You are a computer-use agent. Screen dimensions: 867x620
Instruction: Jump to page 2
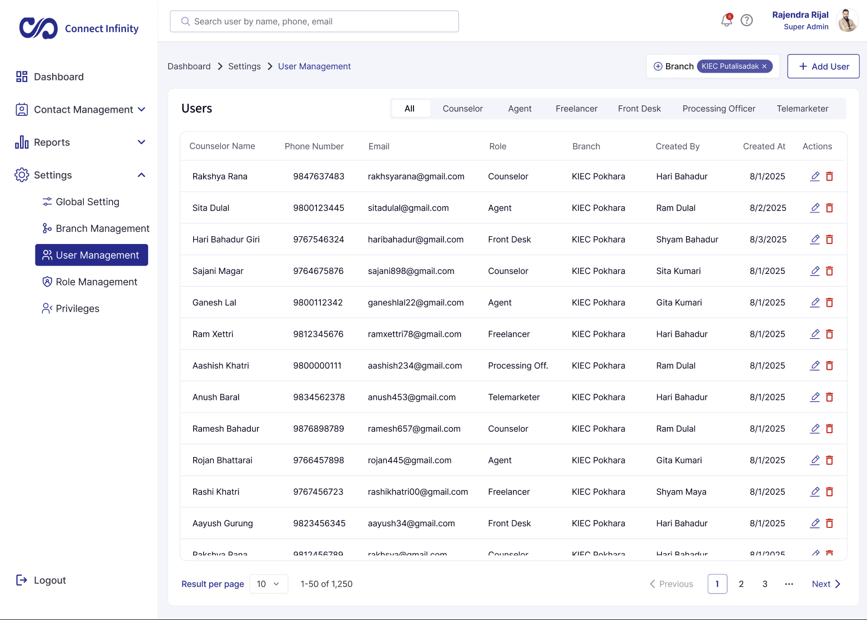[741, 584]
